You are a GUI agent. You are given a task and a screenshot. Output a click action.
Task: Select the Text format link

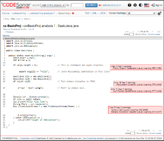pyautogui.click(x=87, y=13)
